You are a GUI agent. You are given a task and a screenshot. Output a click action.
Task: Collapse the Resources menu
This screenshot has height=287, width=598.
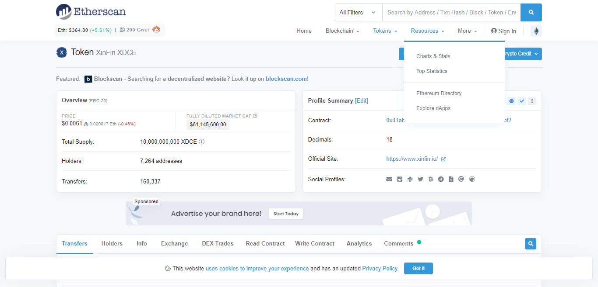pyautogui.click(x=428, y=31)
